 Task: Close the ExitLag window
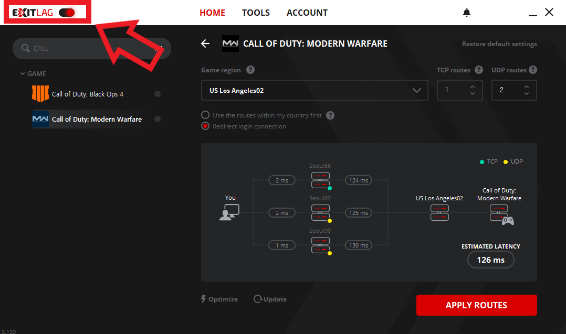tap(549, 12)
